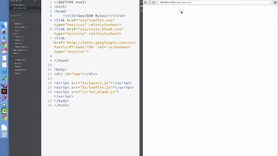The width and height of the screenshot is (278, 156).
Task: Start Live Preview lightning bolt icon
Action: 141,2
